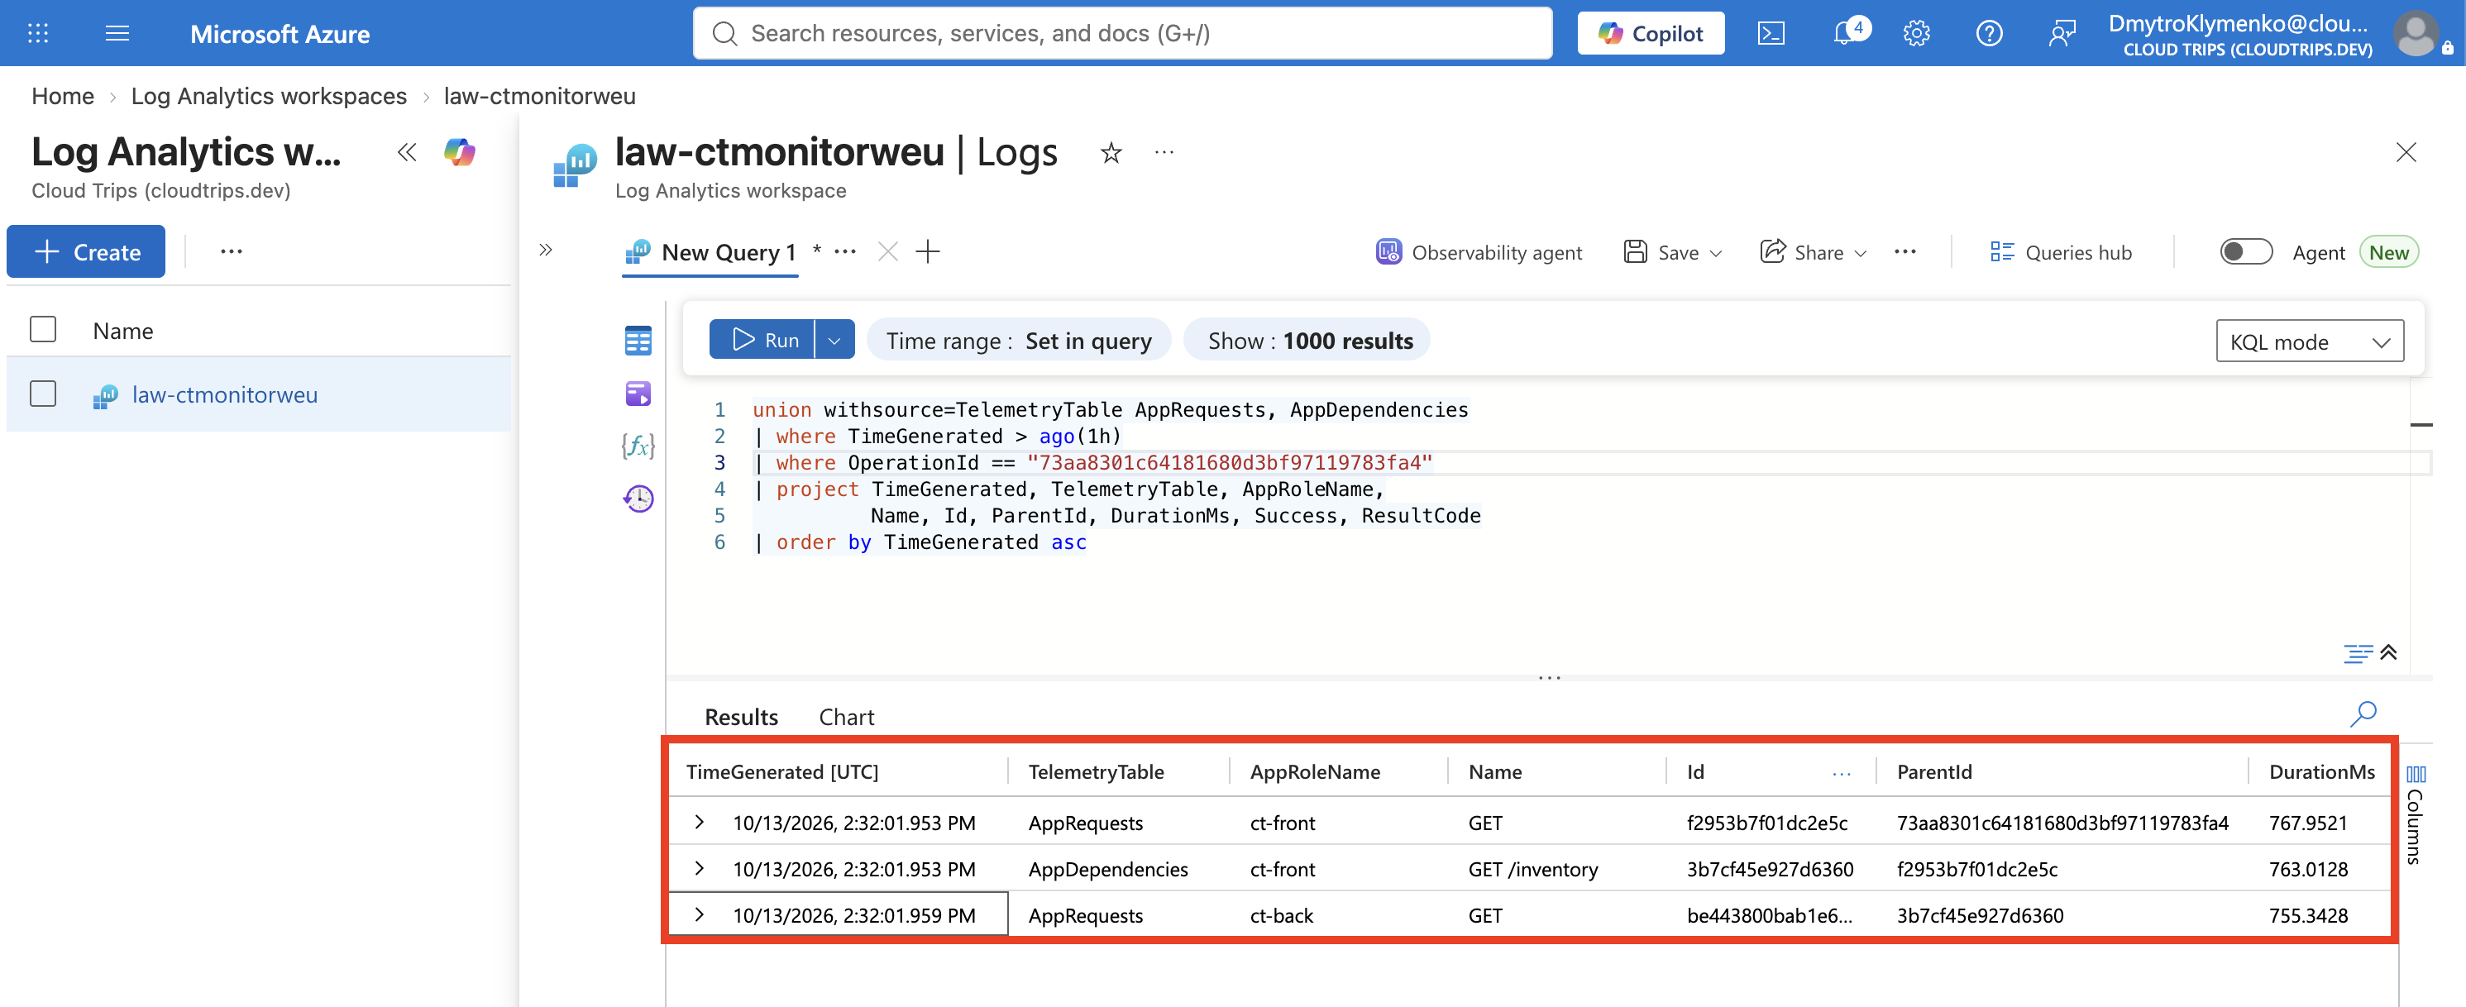Go to Log Analytics workspaces breadcrumb
This screenshot has width=2466, height=1007.
(269, 96)
